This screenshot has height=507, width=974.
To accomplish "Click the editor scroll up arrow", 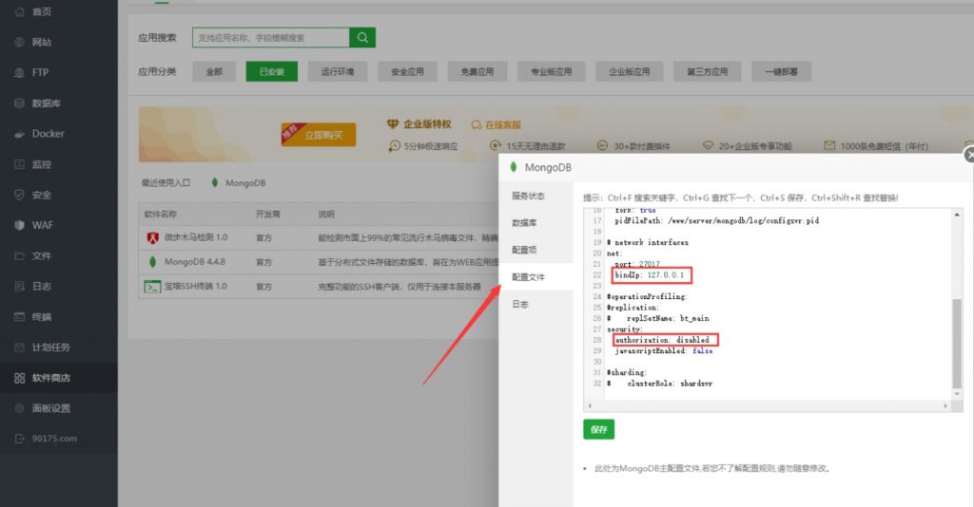I will [957, 215].
